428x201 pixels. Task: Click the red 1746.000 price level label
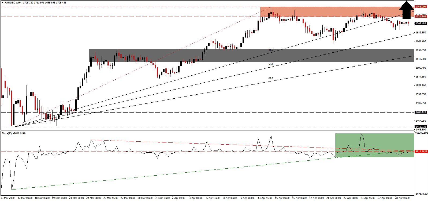coord(421,6)
